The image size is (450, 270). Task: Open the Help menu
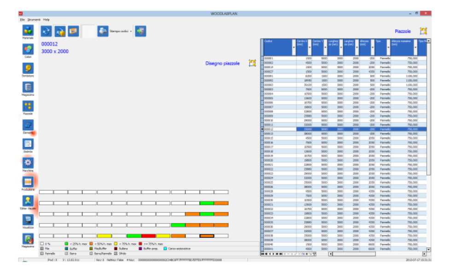tap(47, 20)
